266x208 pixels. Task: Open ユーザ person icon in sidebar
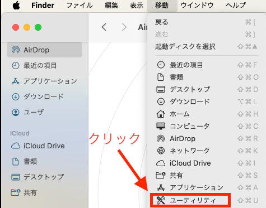pyautogui.click(x=16, y=112)
